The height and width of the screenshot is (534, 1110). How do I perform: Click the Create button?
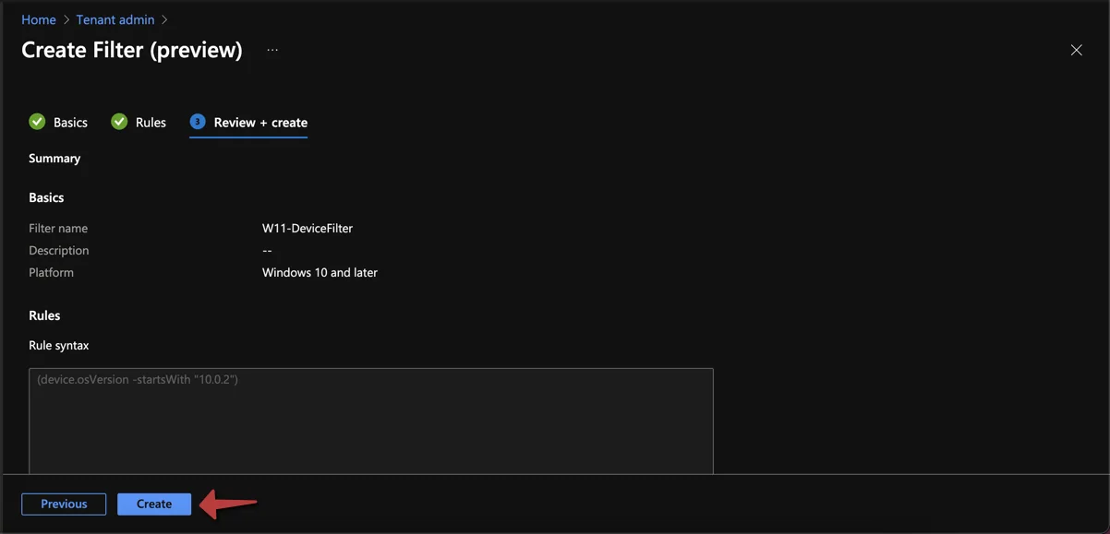154,504
